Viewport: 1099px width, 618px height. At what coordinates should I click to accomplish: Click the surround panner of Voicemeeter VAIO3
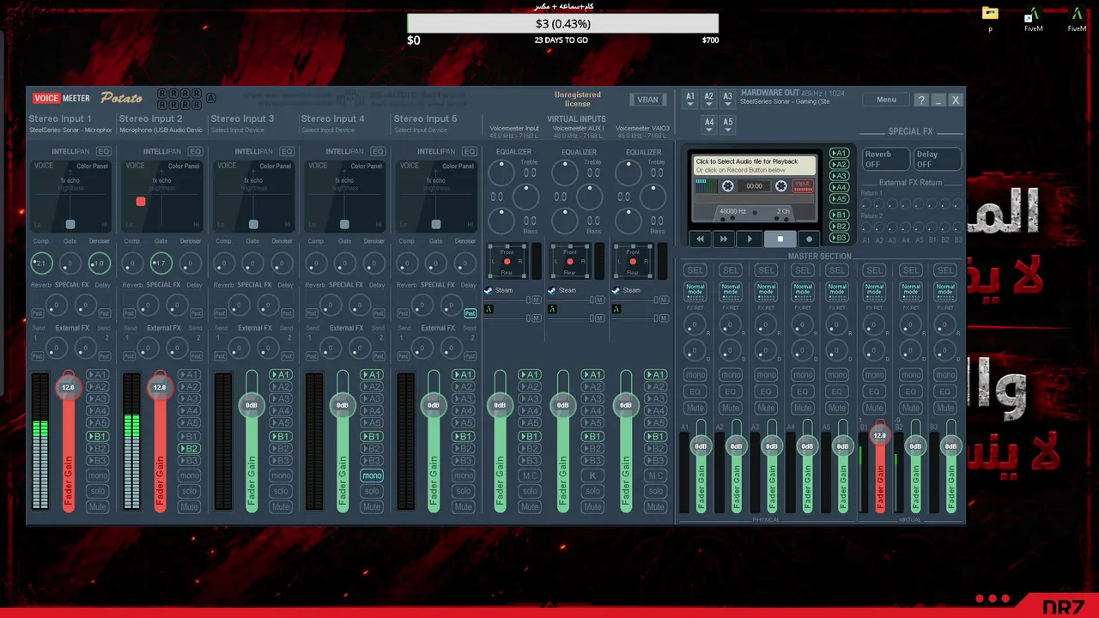pyautogui.click(x=634, y=261)
